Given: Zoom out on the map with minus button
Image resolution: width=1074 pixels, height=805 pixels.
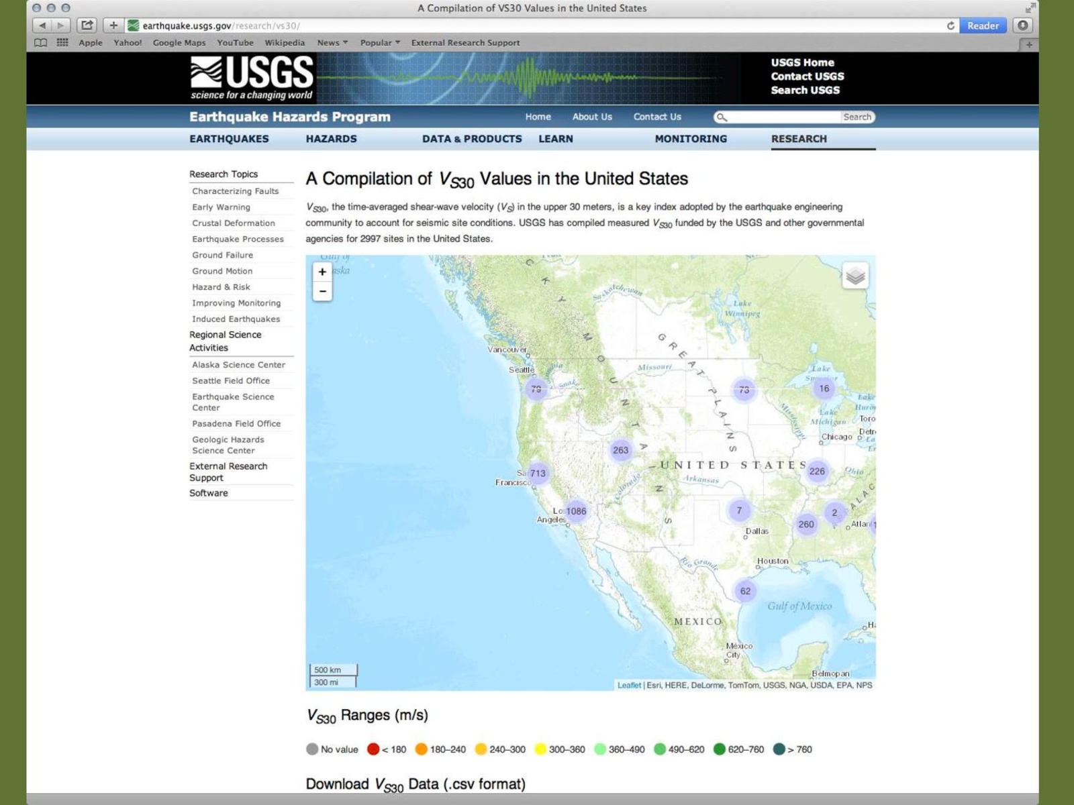Looking at the screenshot, I should 322,291.
